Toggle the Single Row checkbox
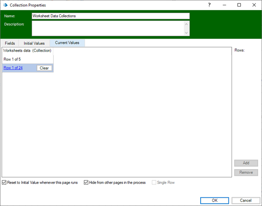The image size is (262, 206). (154, 183)
